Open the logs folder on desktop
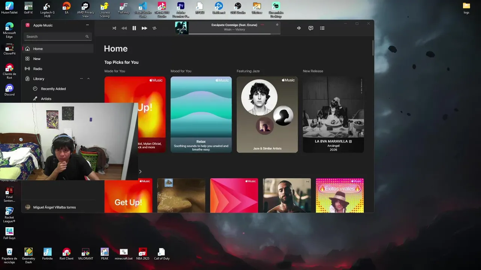 coord(466,8)
